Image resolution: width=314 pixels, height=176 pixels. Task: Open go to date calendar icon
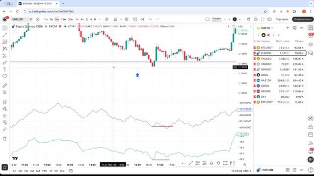(71, 171)
